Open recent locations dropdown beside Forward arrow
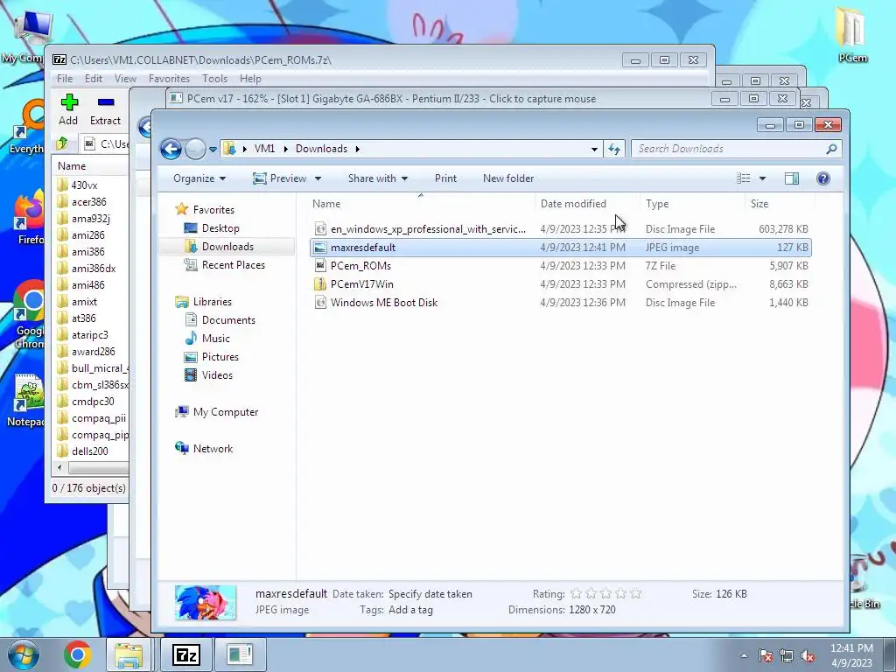 [213, 149]
